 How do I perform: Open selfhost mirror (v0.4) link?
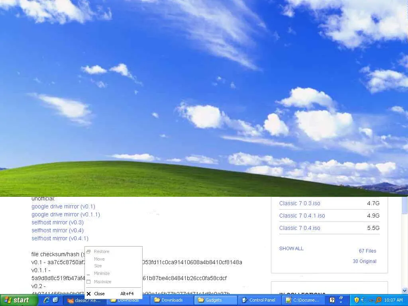pyautogui.click(x=57, y=230)
